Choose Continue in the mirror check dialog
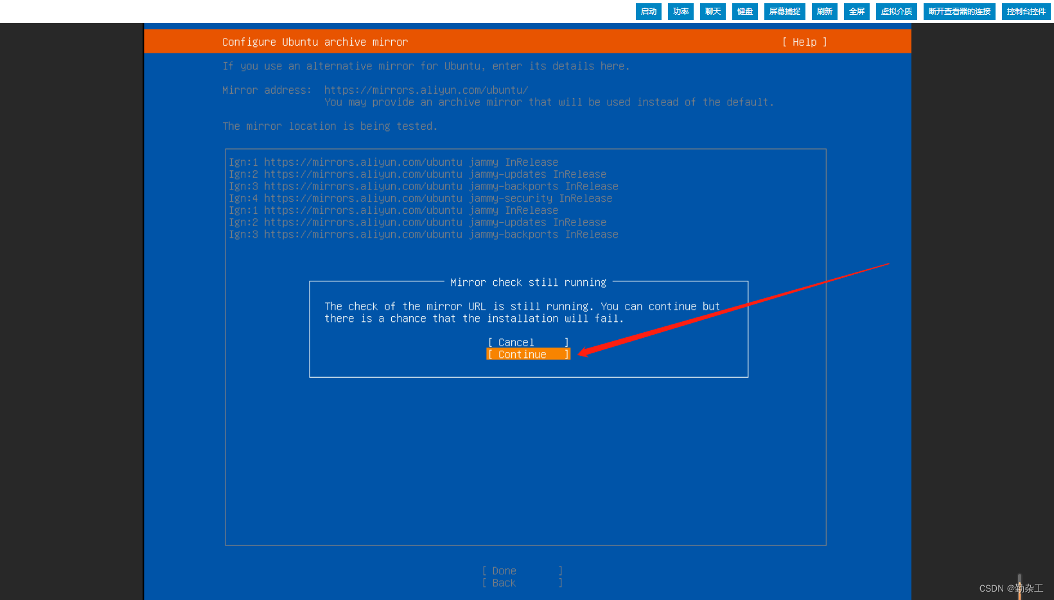The image size is (1054, 600). (x=528, y=355)
